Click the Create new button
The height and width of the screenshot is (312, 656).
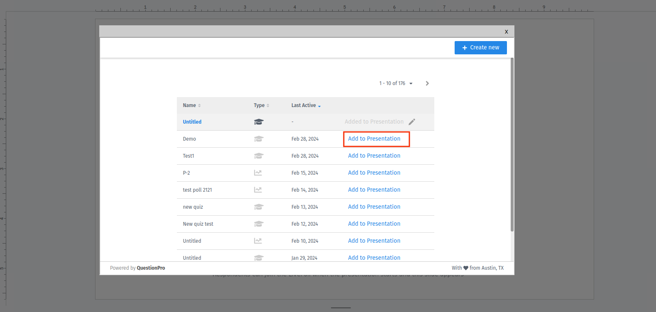pyautogui.click(x=480, y=48)
